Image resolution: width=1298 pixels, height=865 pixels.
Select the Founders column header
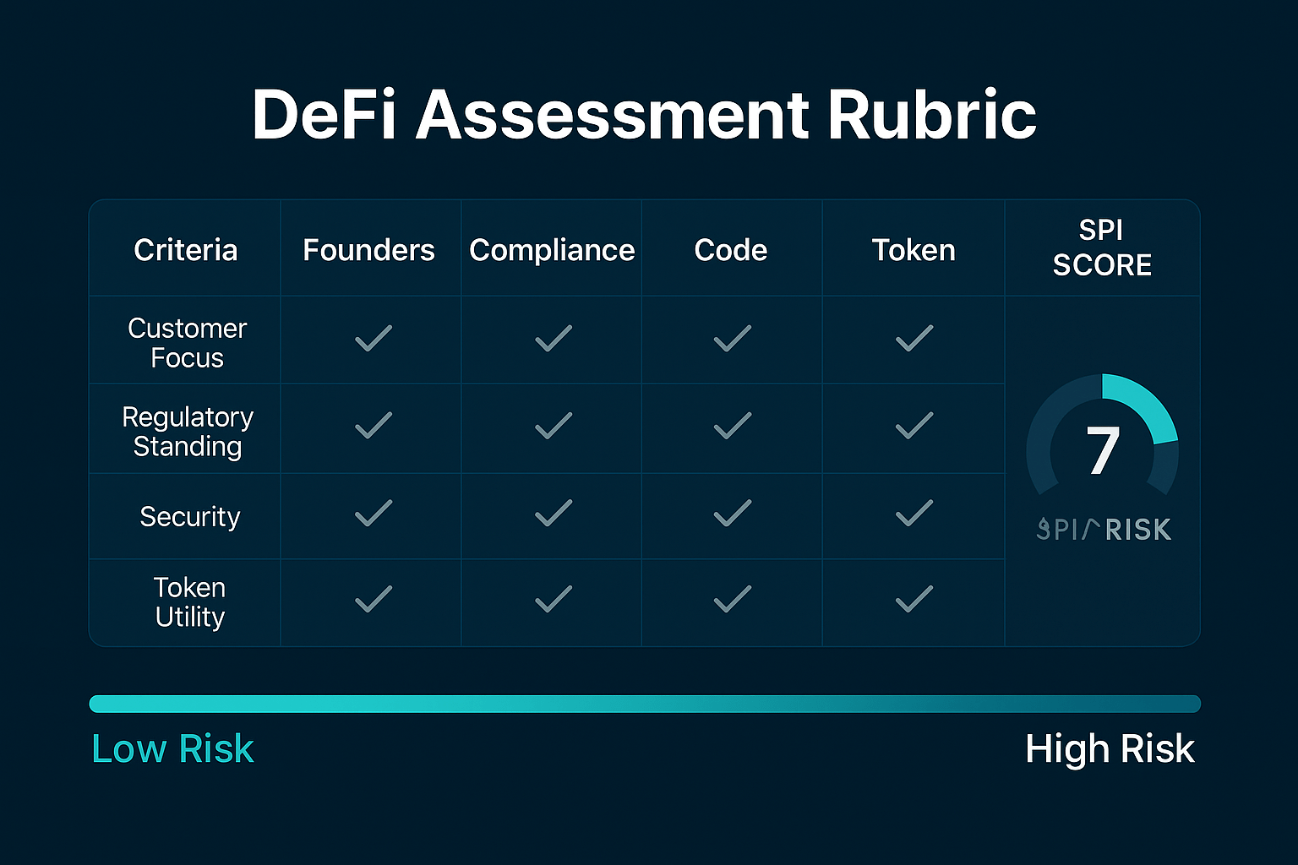point(369,249)
